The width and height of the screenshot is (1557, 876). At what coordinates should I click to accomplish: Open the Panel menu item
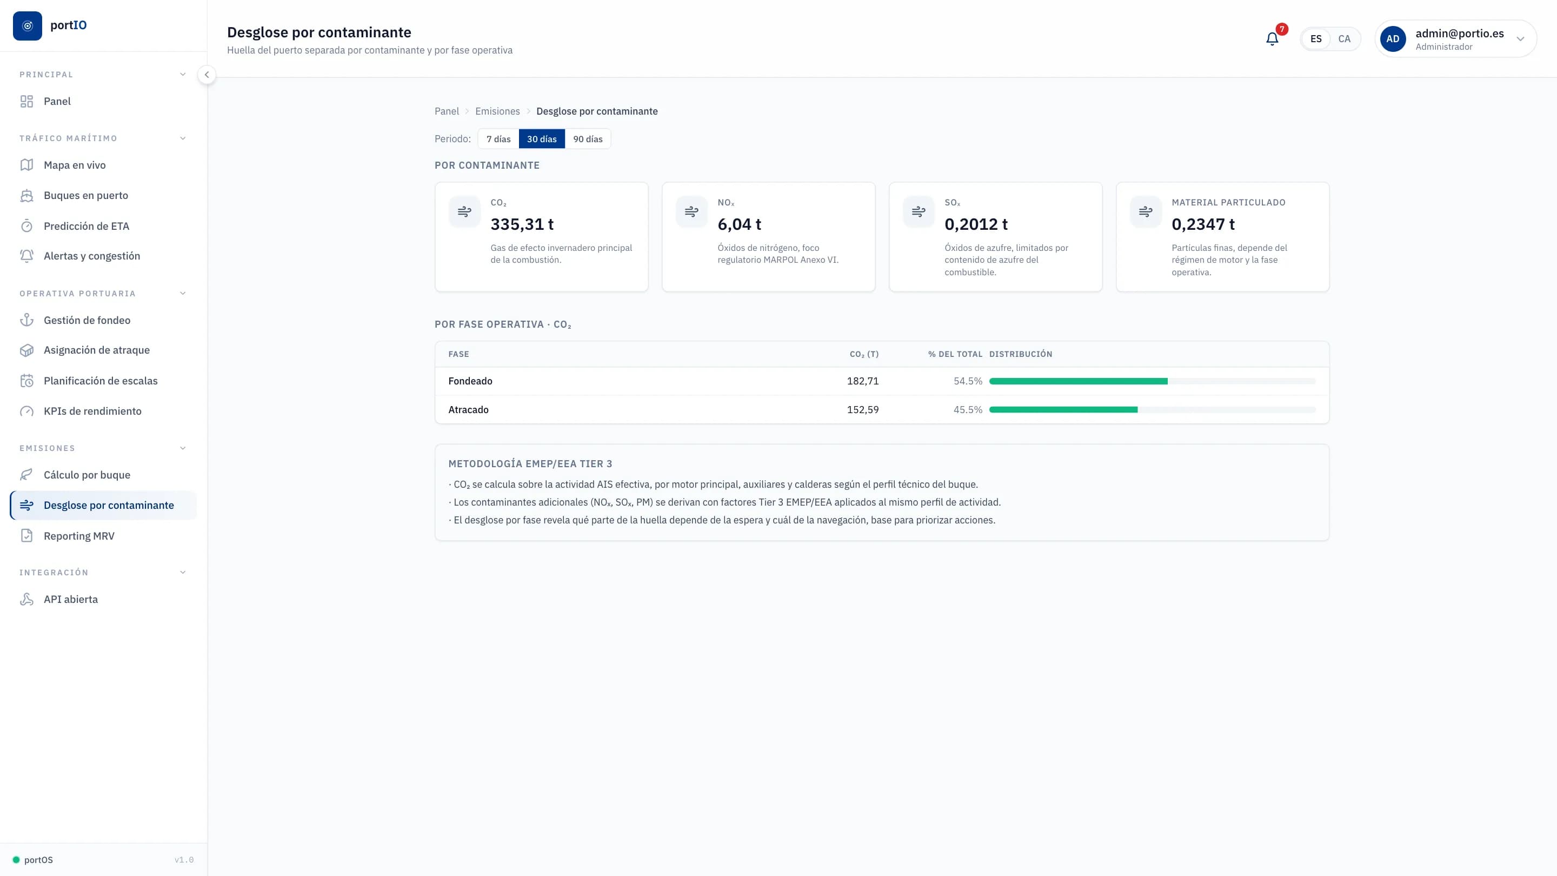(x=103, y=101)
